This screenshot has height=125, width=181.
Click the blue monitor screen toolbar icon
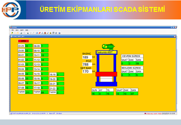(x=37, y=33)
